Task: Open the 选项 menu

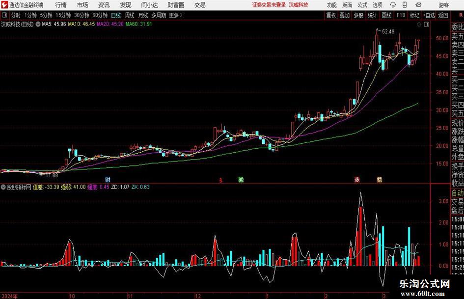Action: [x=377, y=5]
